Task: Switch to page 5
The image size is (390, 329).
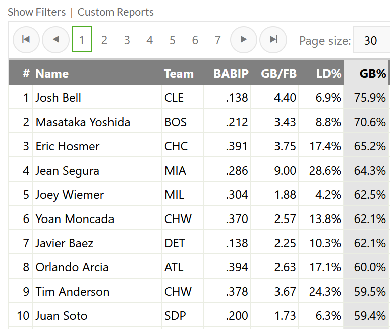Action: 173,40
